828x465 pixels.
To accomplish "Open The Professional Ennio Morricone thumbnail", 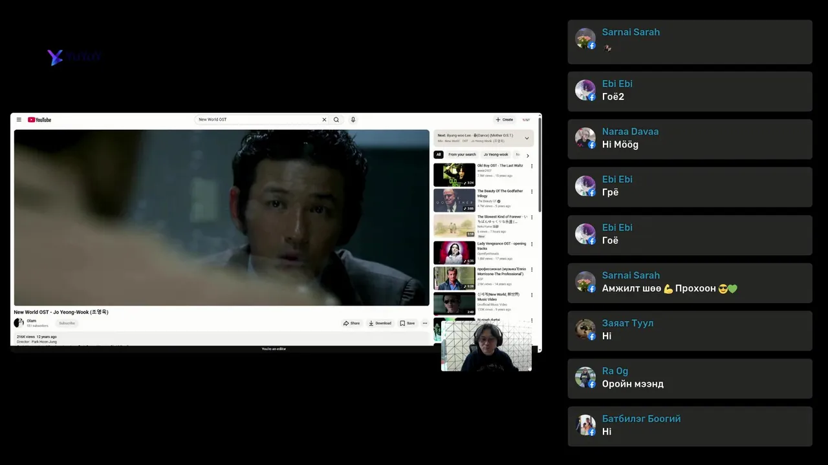I will (454, 278).
